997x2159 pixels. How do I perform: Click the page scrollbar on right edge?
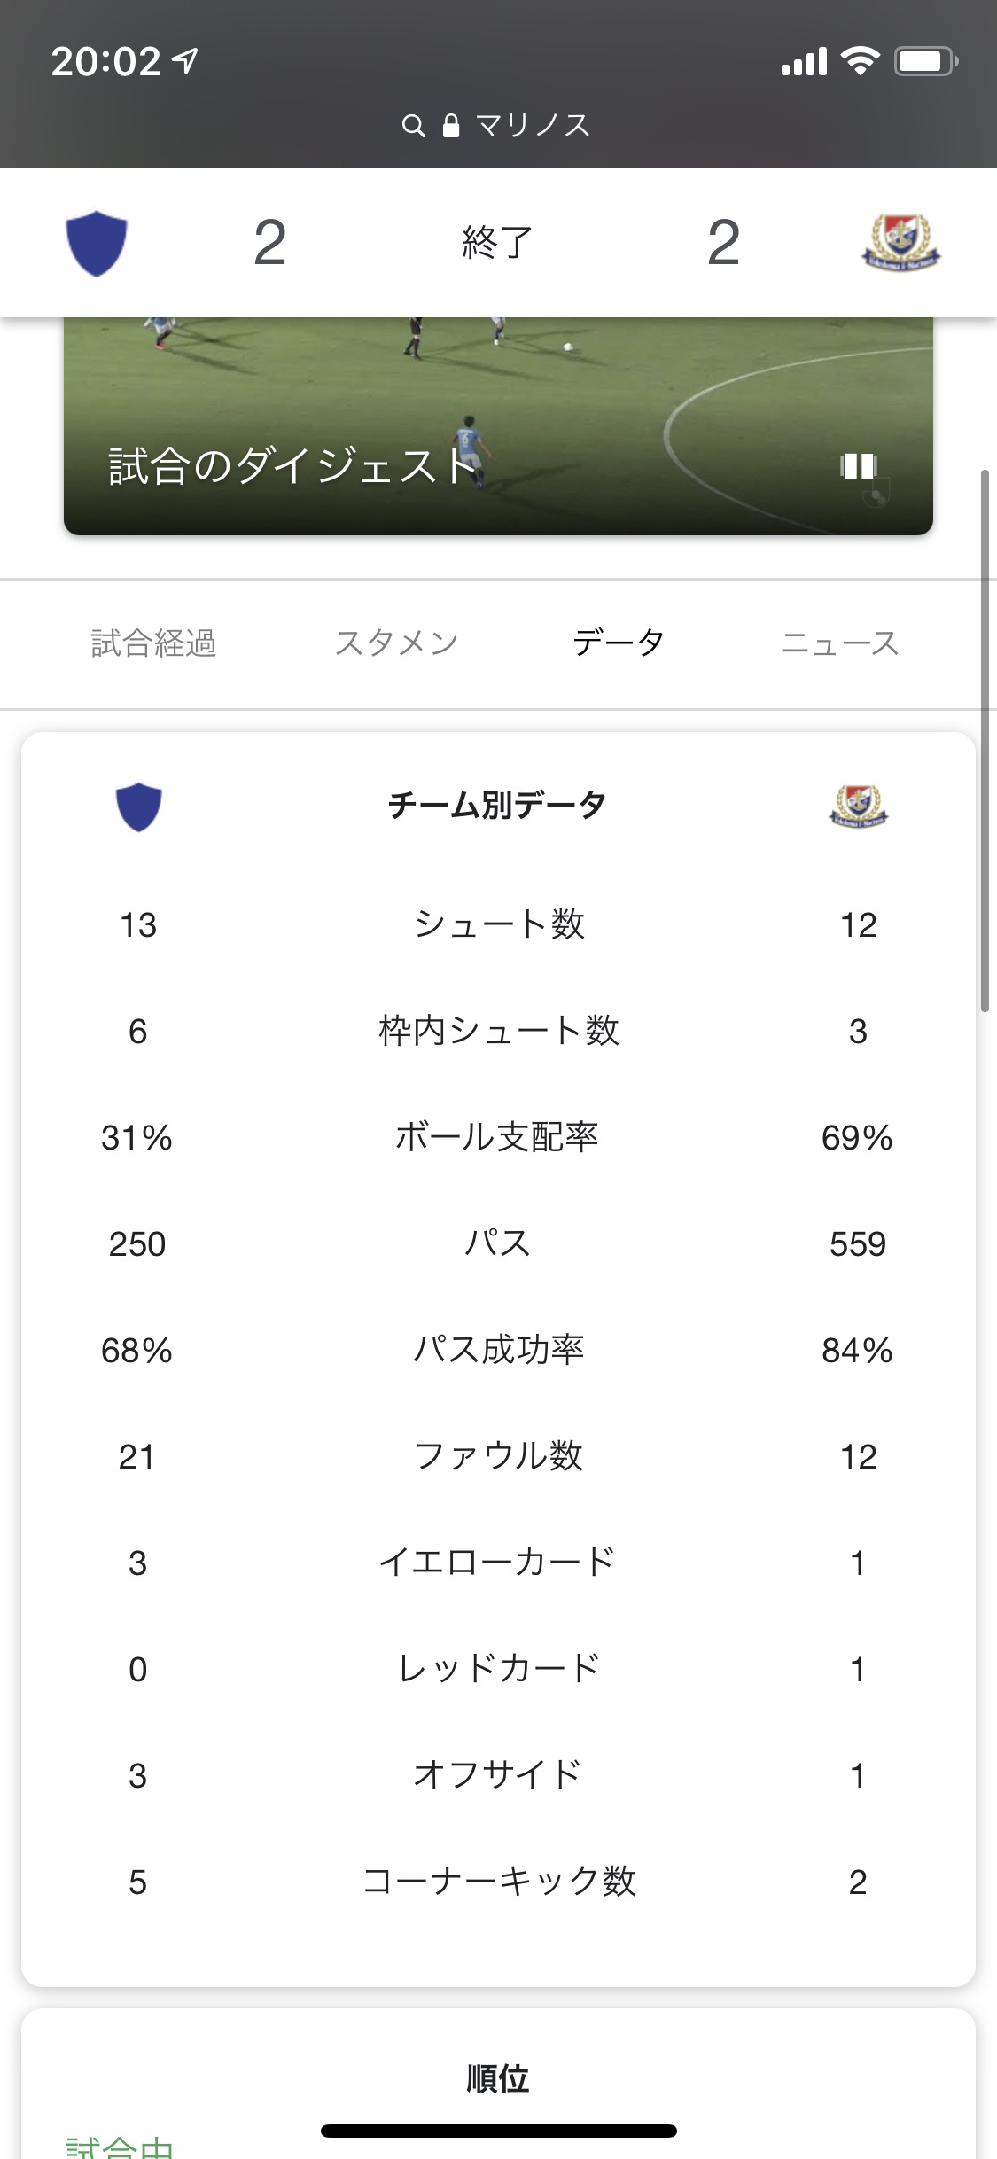click(984, 740)
